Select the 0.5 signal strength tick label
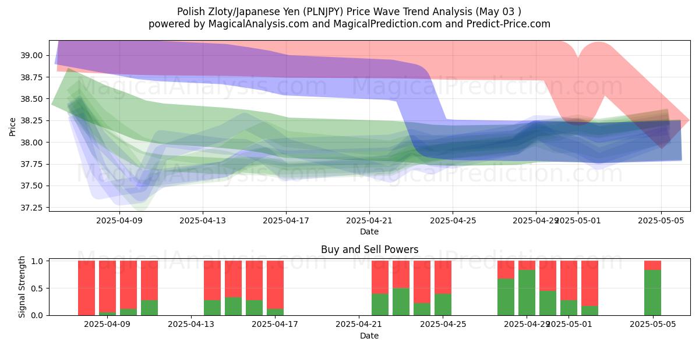Image resolution: width=699 pixels, height=349 pixels. point(38,289)
